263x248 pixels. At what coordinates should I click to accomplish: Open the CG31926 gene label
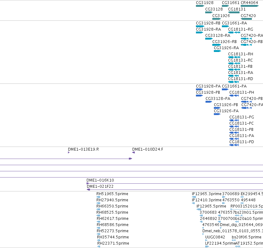pyautogui.click(x=221, y=15)
